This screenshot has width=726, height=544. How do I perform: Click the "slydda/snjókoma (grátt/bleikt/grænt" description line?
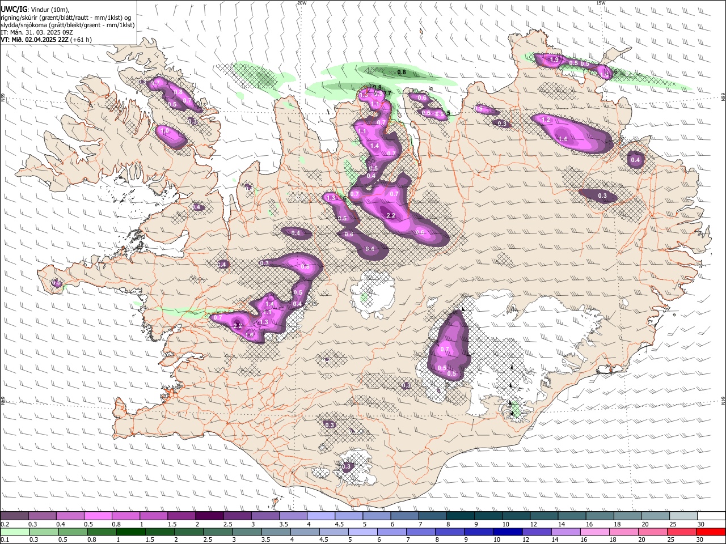click(67, 25)
